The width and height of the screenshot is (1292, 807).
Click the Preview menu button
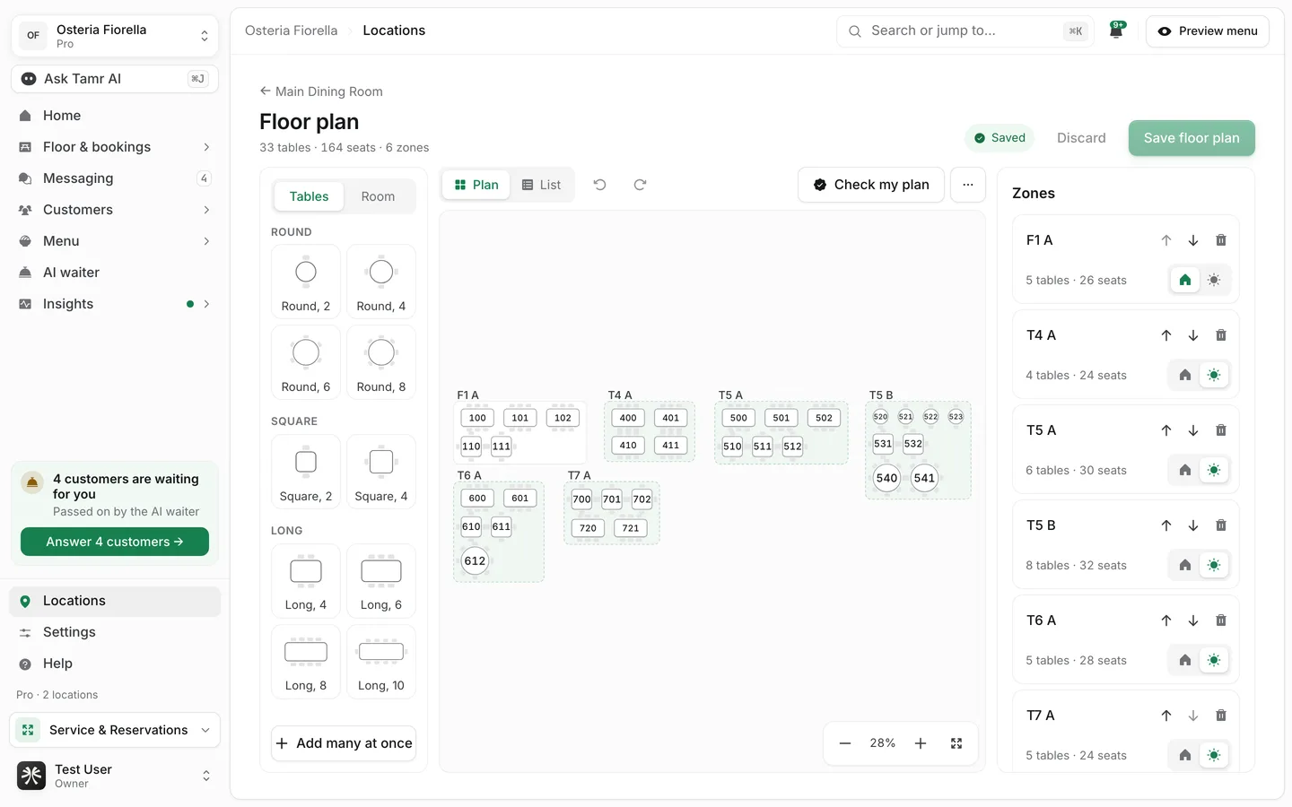(x=1208, y=30)
